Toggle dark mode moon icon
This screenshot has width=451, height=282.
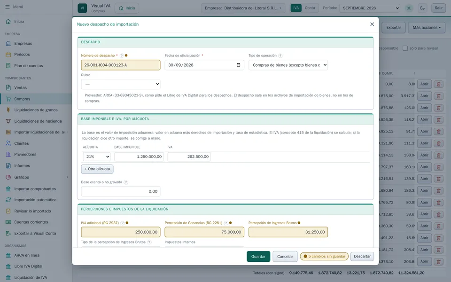(x=422, y=8)
